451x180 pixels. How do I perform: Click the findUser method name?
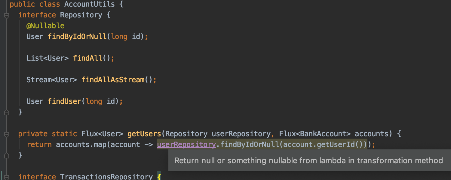(x=65, y=101)
